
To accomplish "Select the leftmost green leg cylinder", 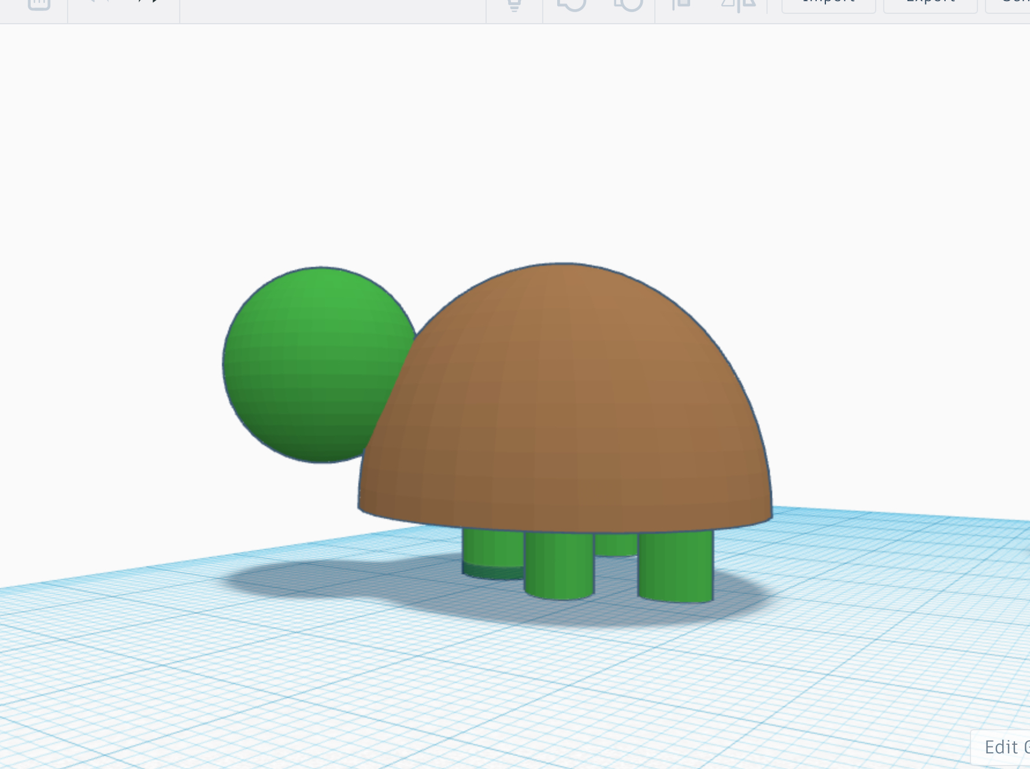I will tap(492, 553).
